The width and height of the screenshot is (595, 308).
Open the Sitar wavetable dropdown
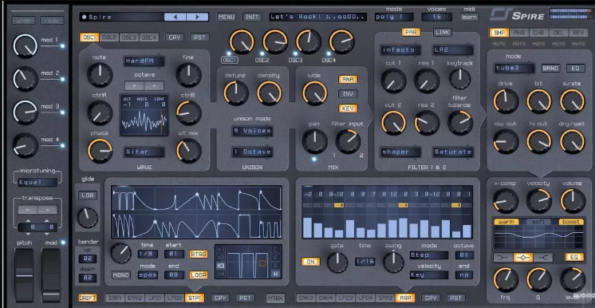[144, 152]
